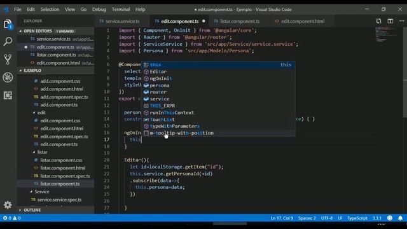Open the File menu
Image resolution: width=407 pixels, height=229 pixels.
pos(18,10)
